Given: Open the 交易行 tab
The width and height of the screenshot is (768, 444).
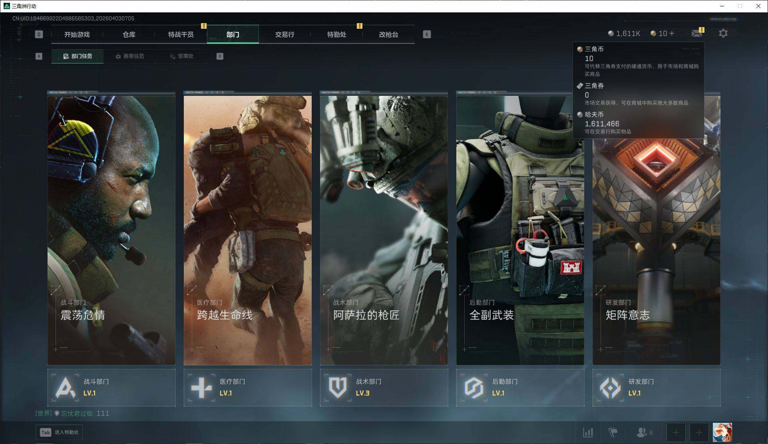Looking at the screenshot, I should click(285, 34).
